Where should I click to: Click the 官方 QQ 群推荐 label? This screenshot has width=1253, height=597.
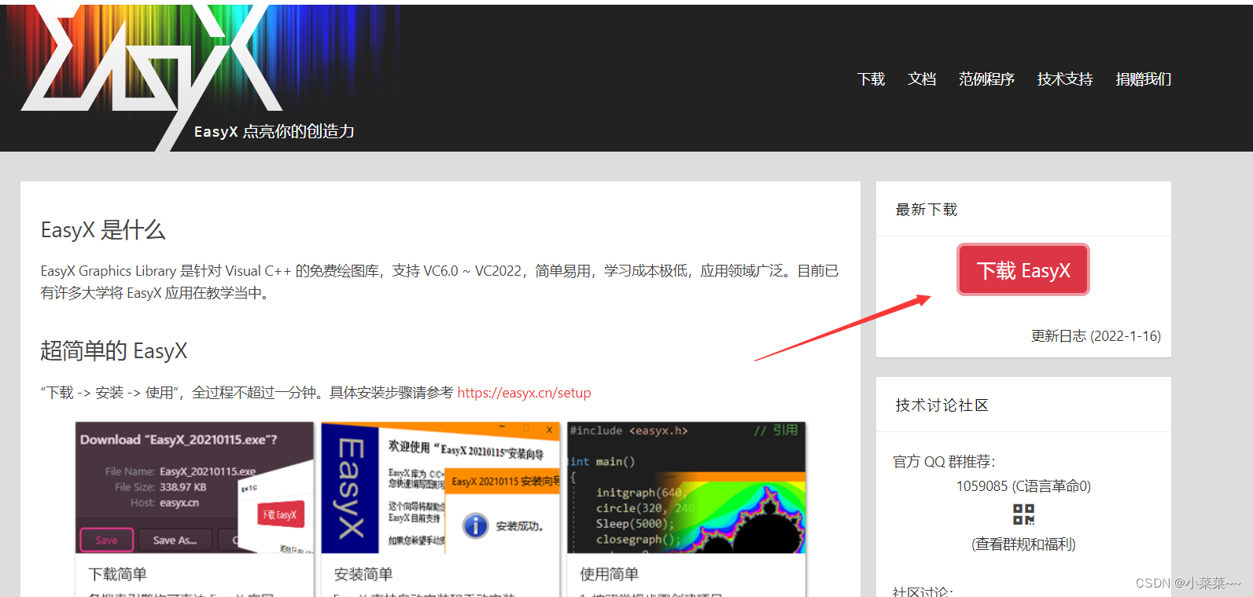click(944, 462)
